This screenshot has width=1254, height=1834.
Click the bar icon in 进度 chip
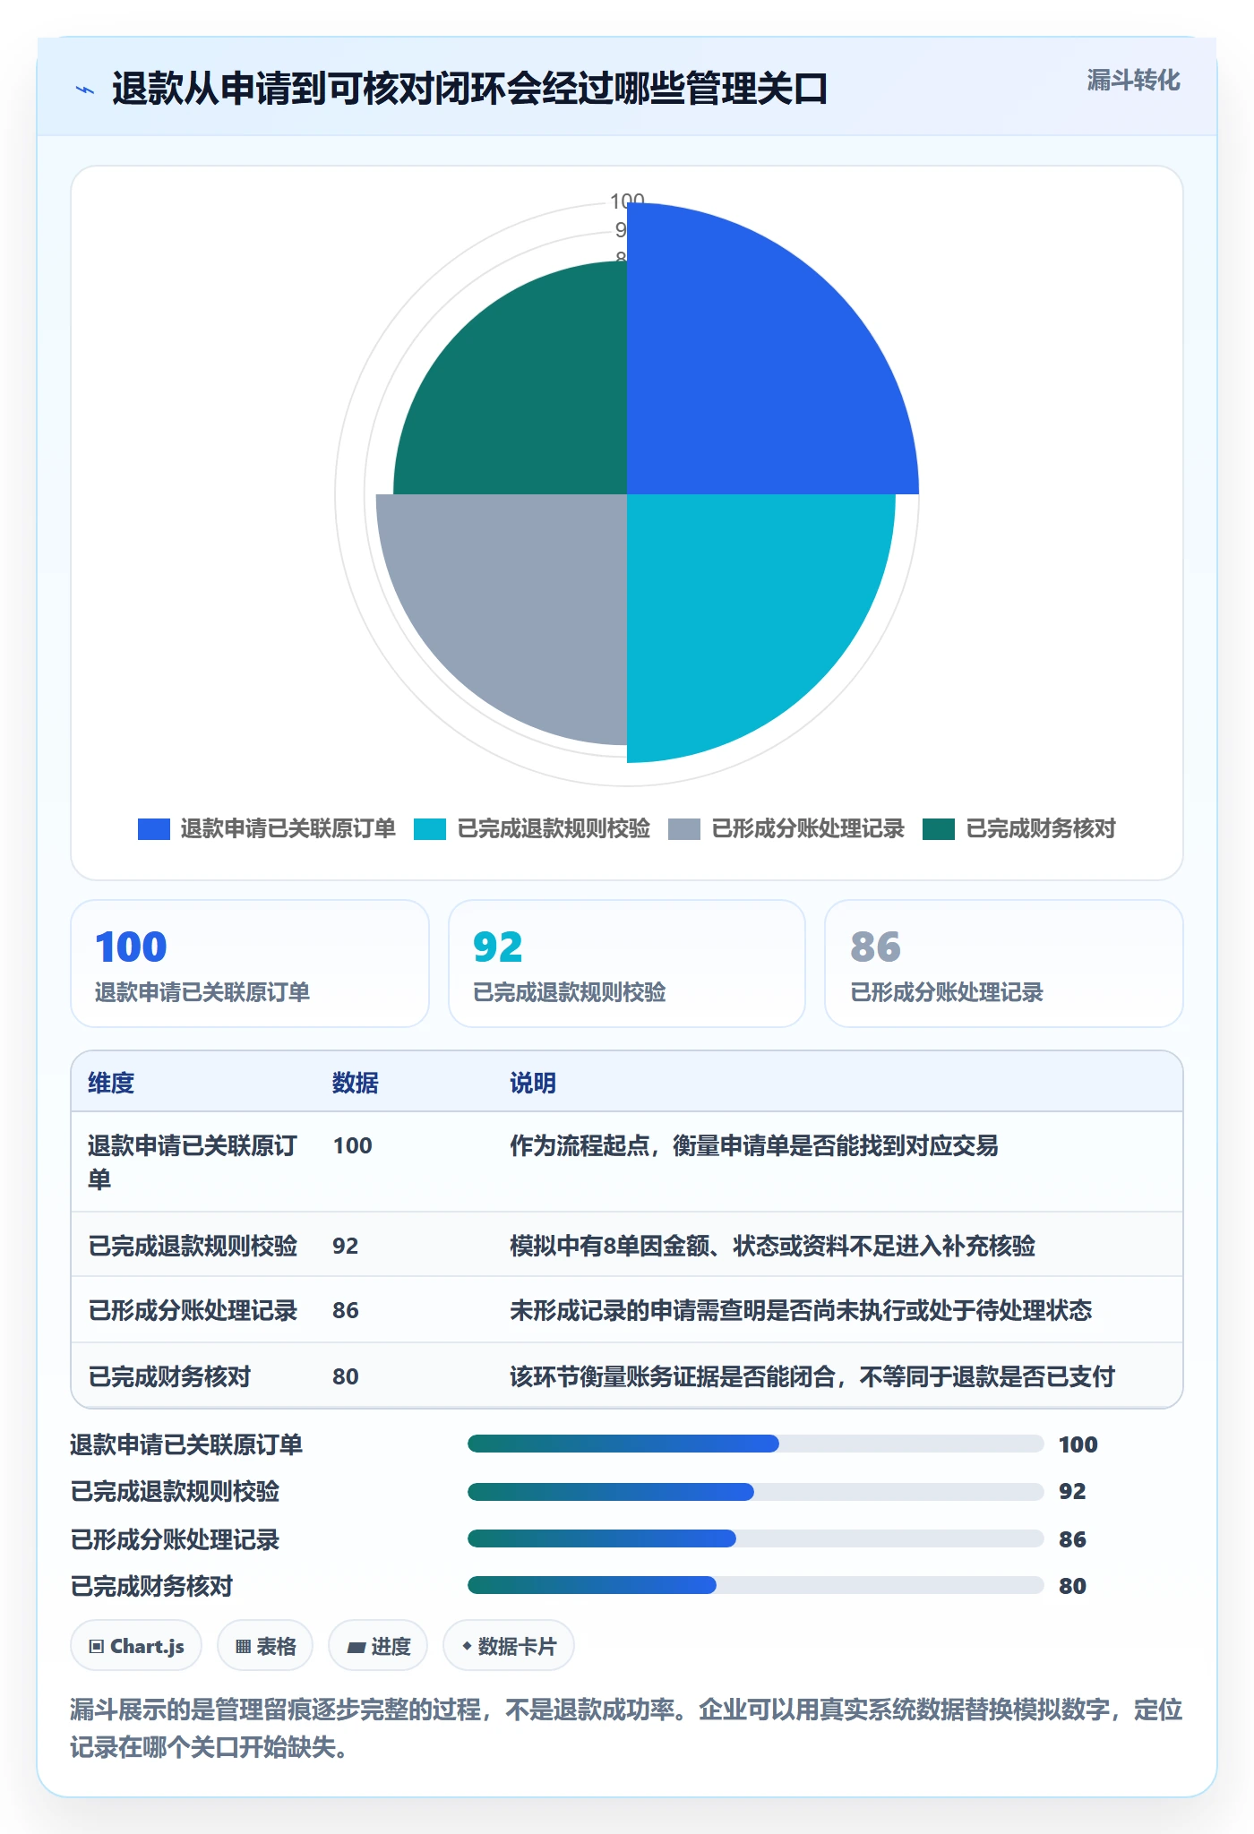click(356, 1646)
